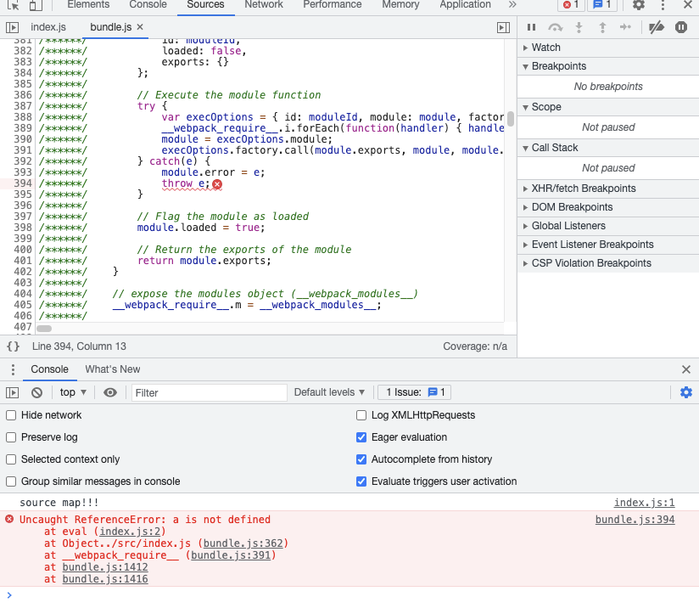Toggle the device toolbar icon
699x608 pixels.
point(36,5)
